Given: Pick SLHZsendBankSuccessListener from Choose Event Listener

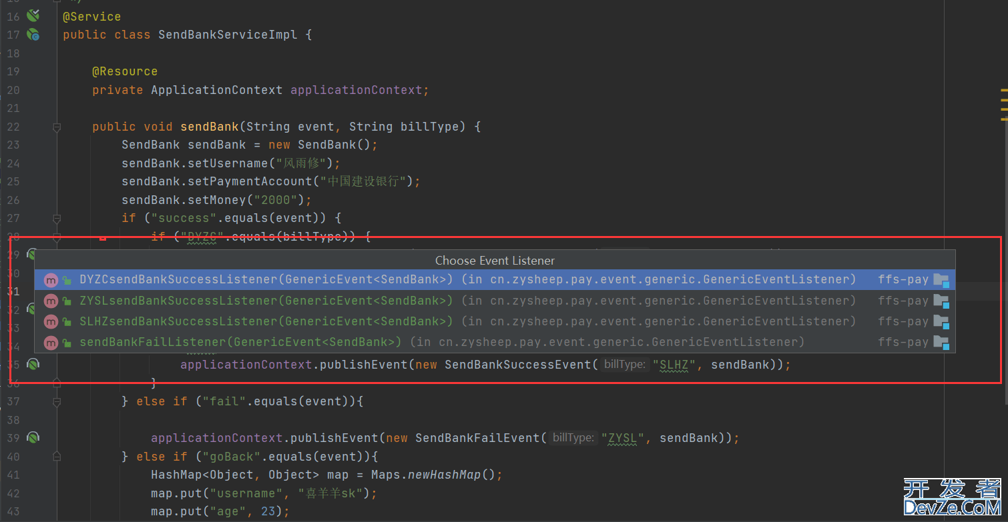Looking at the screenshot, I should click(495, 321).
